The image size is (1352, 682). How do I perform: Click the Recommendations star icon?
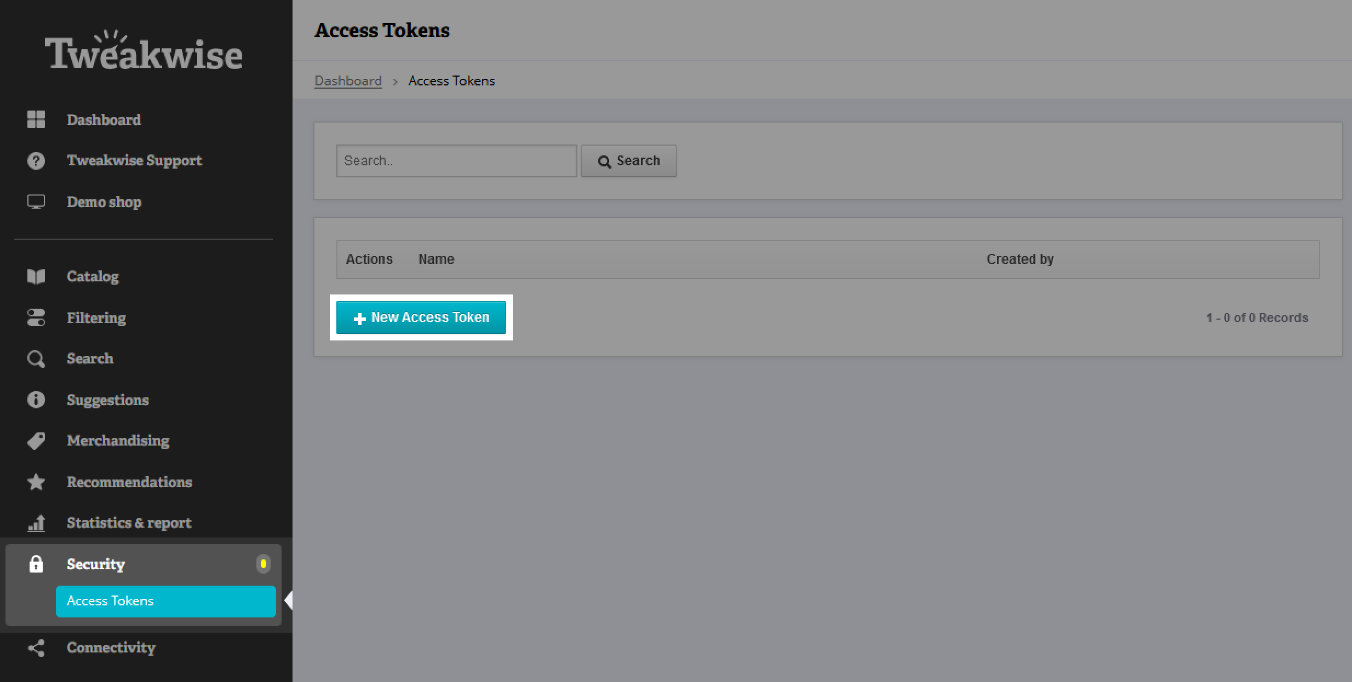pyautogui.click(x=36, y=482)
